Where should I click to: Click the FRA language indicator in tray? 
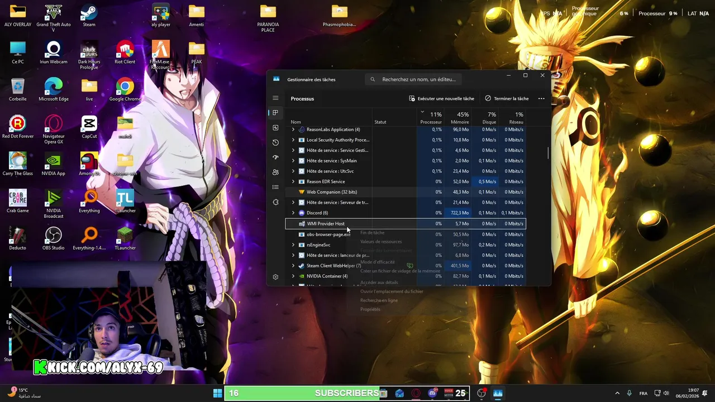coord(643,393)
